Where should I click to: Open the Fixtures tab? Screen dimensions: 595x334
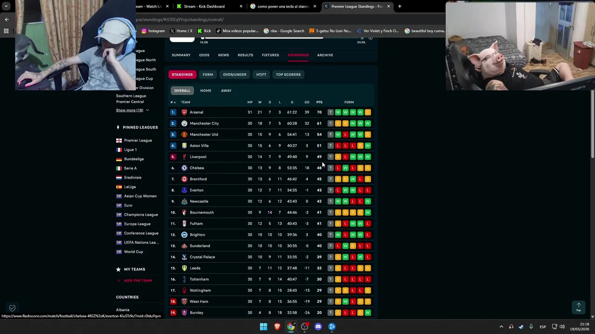point(270,55)
